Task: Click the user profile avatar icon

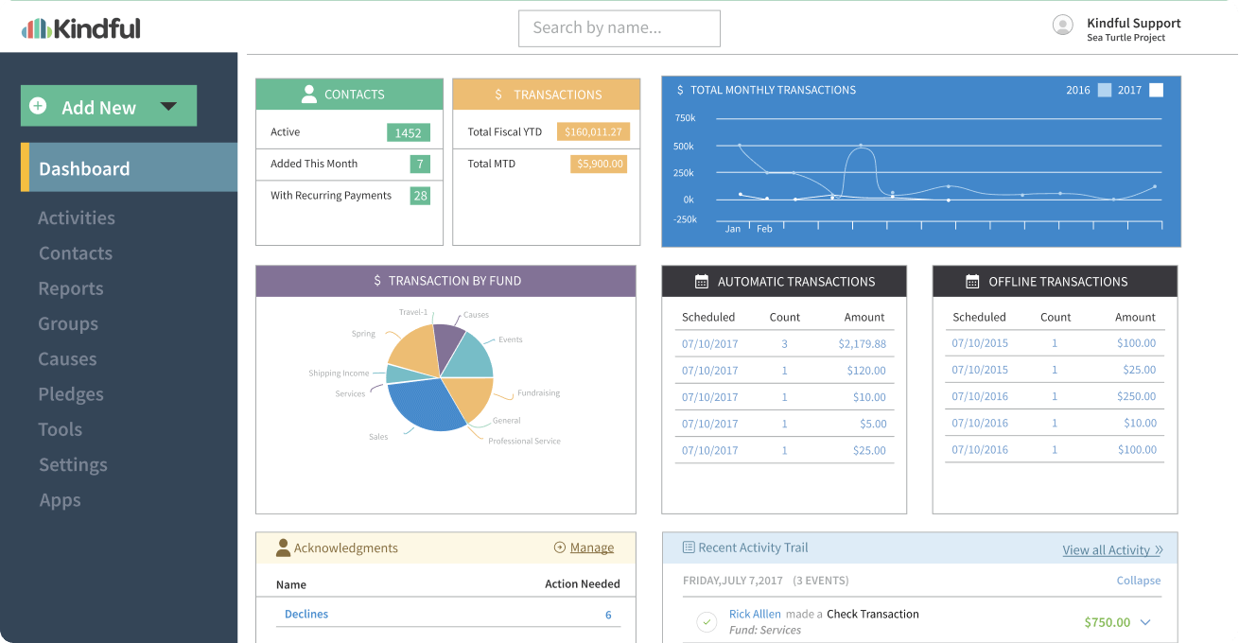Action: pos(1063,26)
